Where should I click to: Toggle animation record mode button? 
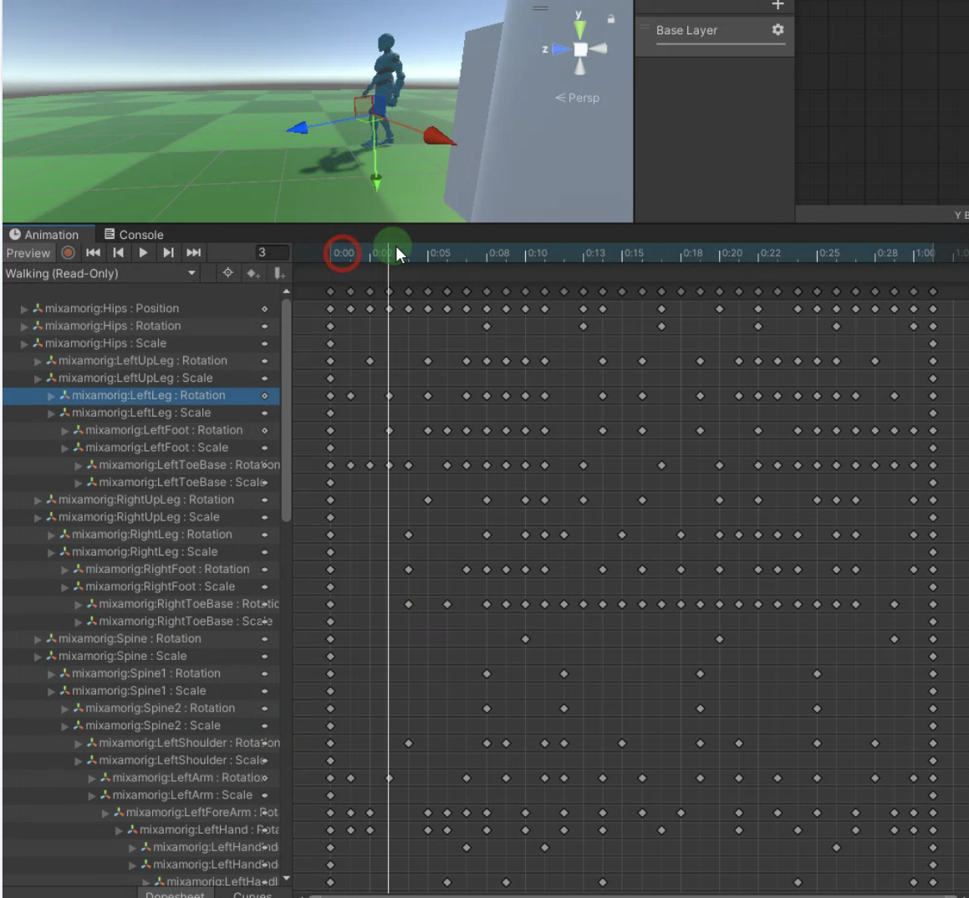pyautogui.click(x=68, y=252)
